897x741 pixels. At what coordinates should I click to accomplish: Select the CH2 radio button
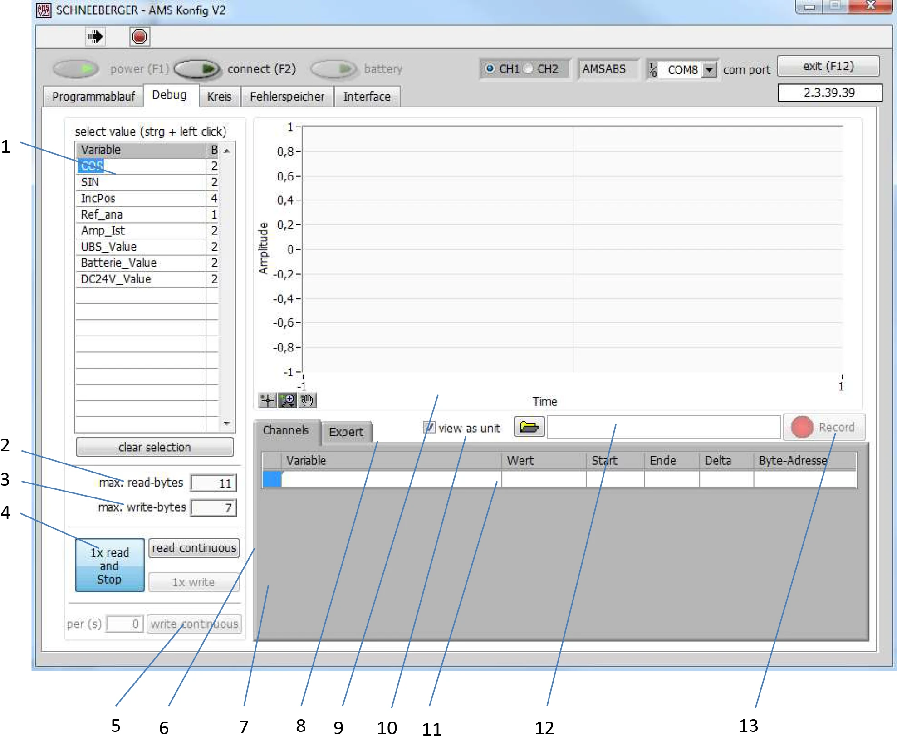(x=528, y=68)
